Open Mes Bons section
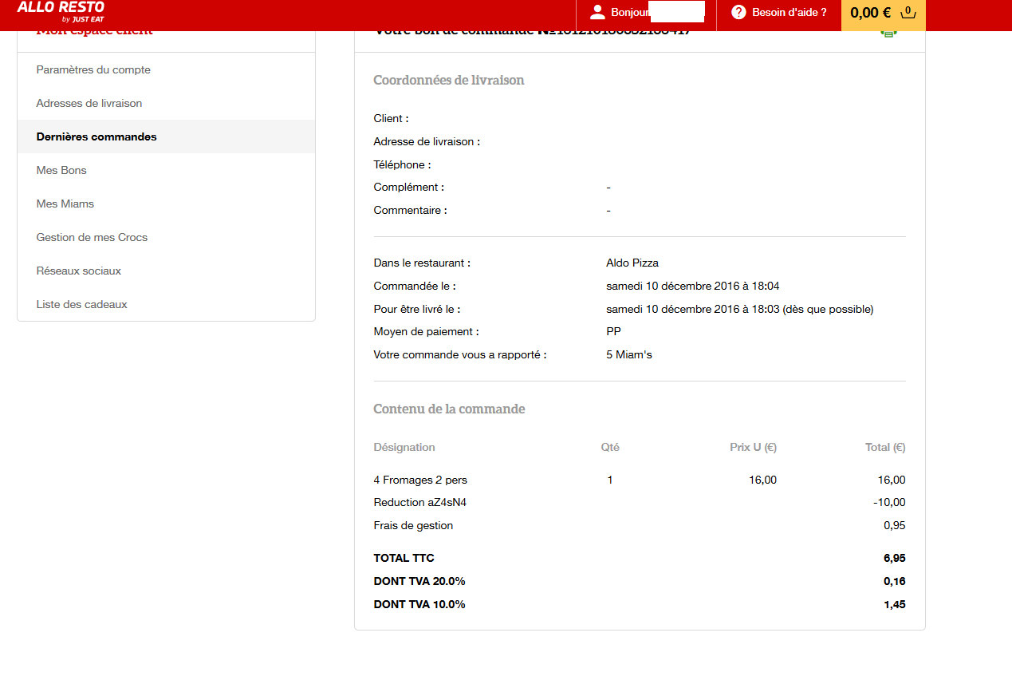 pos(61,171)
